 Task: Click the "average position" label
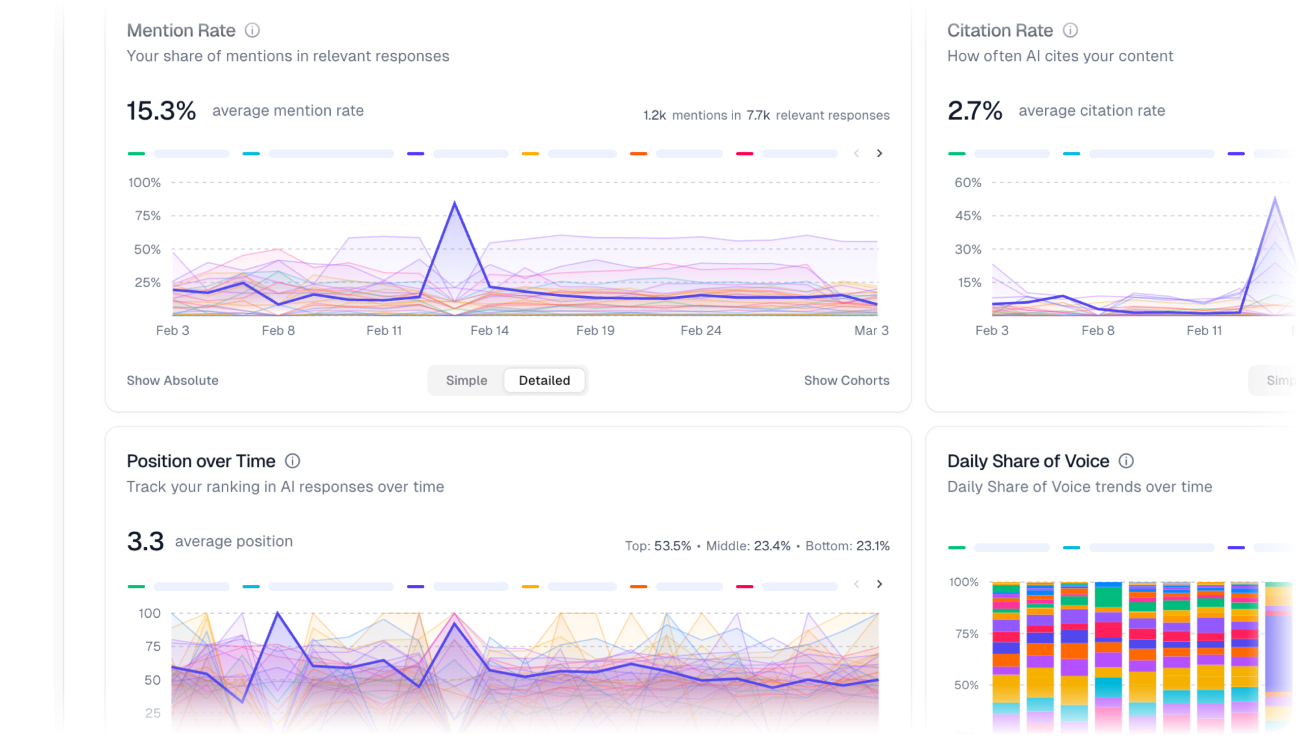[234, 541]
